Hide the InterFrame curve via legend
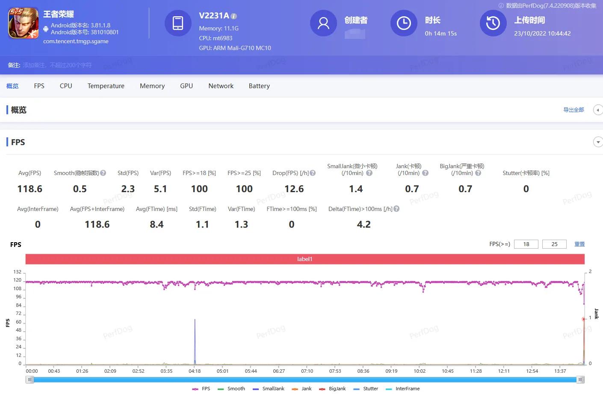This screenshot has height=395, width=603. click(408, 389)
